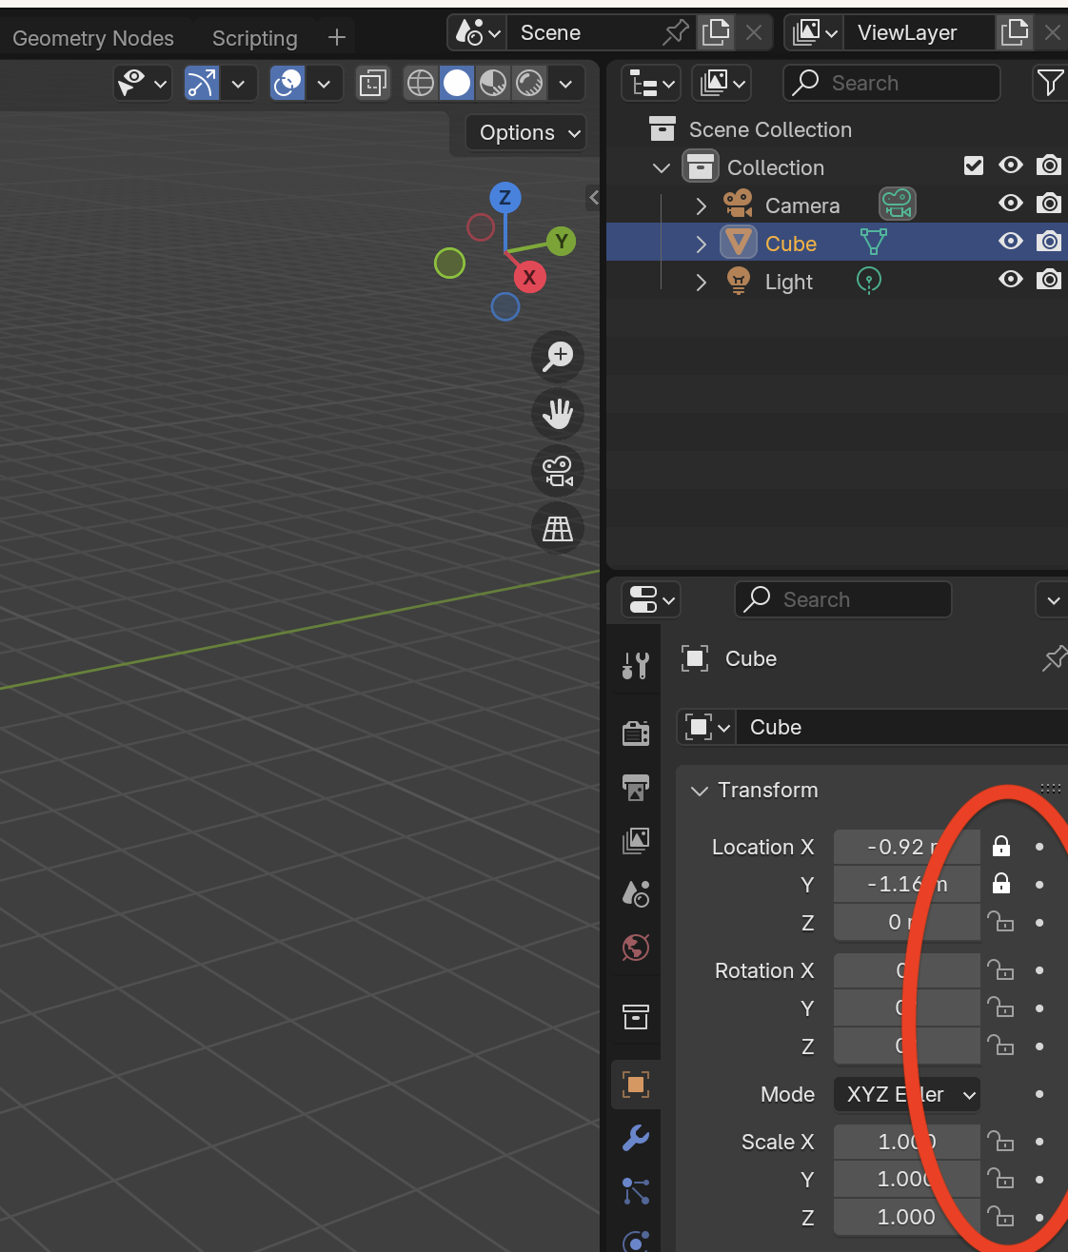Click the Outliner Search field
Viewport: 1068px width, 1252px height.
pos(892,83)
